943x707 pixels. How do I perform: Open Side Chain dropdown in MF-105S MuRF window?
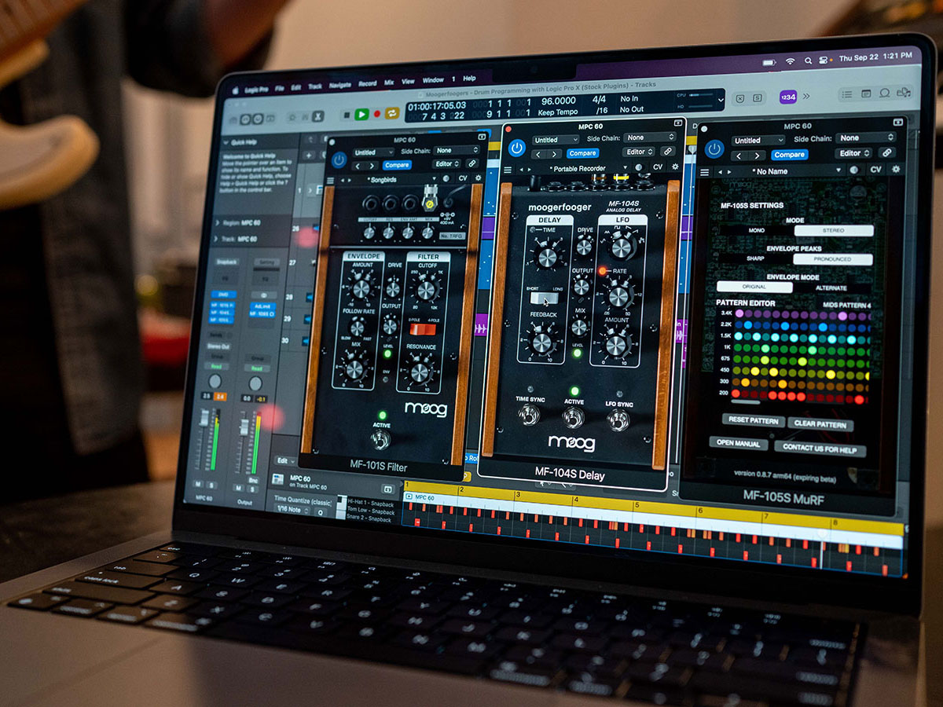tap(867, 139)
